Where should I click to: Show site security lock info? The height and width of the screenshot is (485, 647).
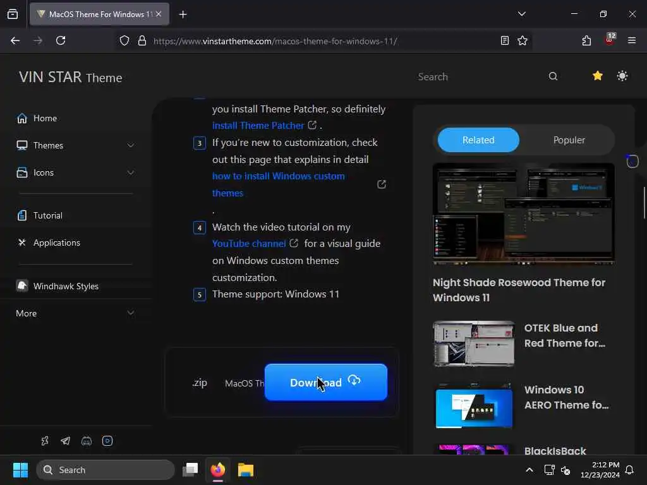(x=142, y=40)
